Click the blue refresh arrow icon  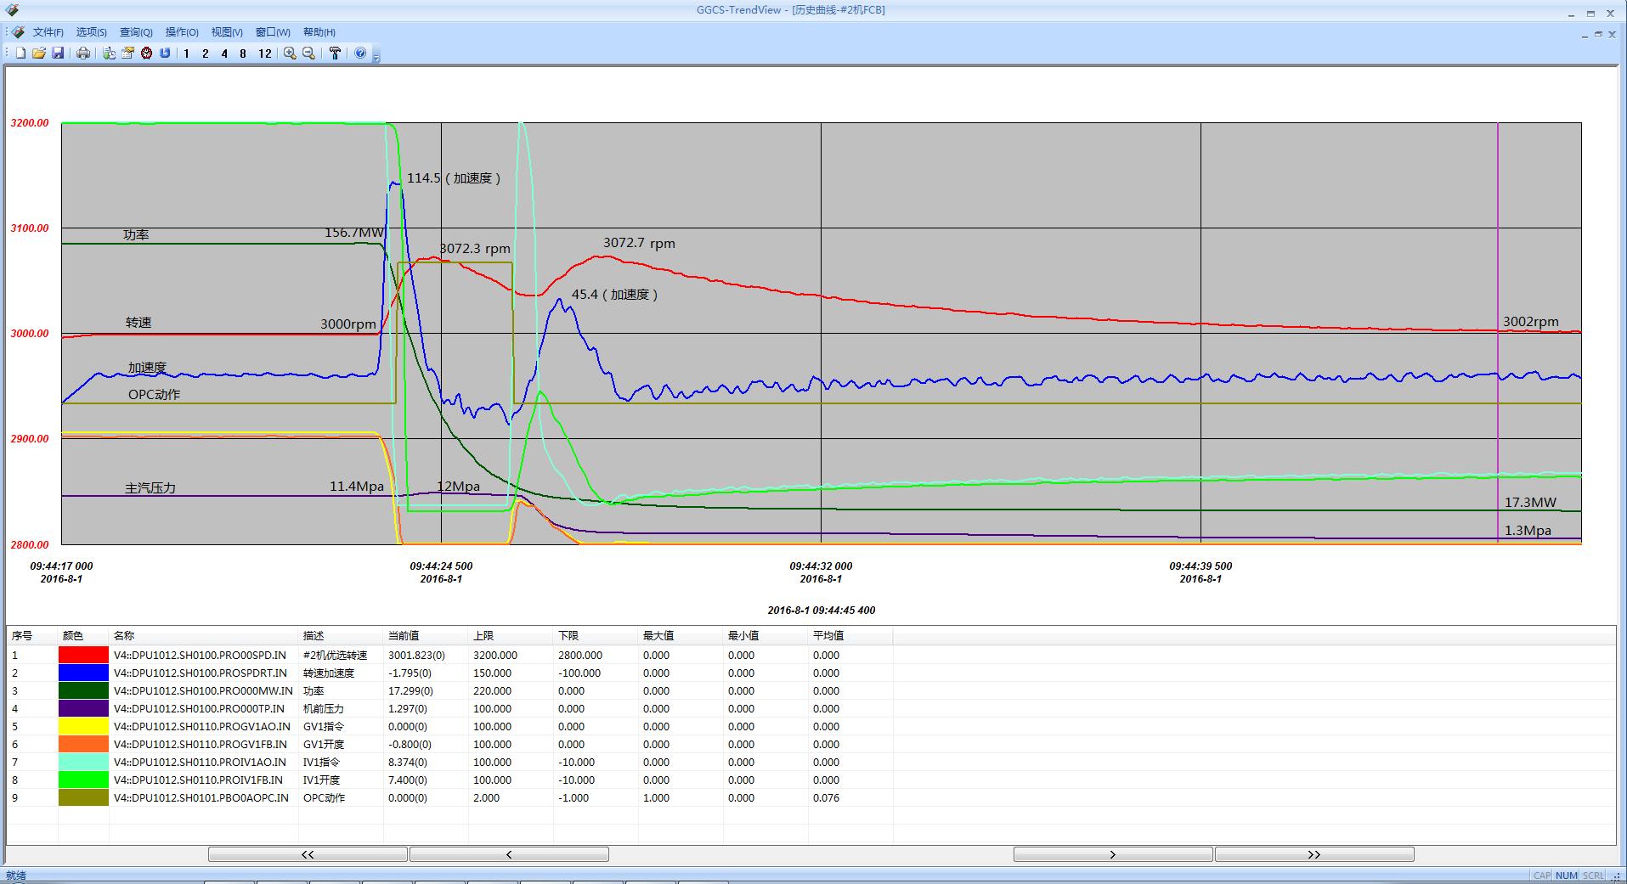(x=165, y=53)
